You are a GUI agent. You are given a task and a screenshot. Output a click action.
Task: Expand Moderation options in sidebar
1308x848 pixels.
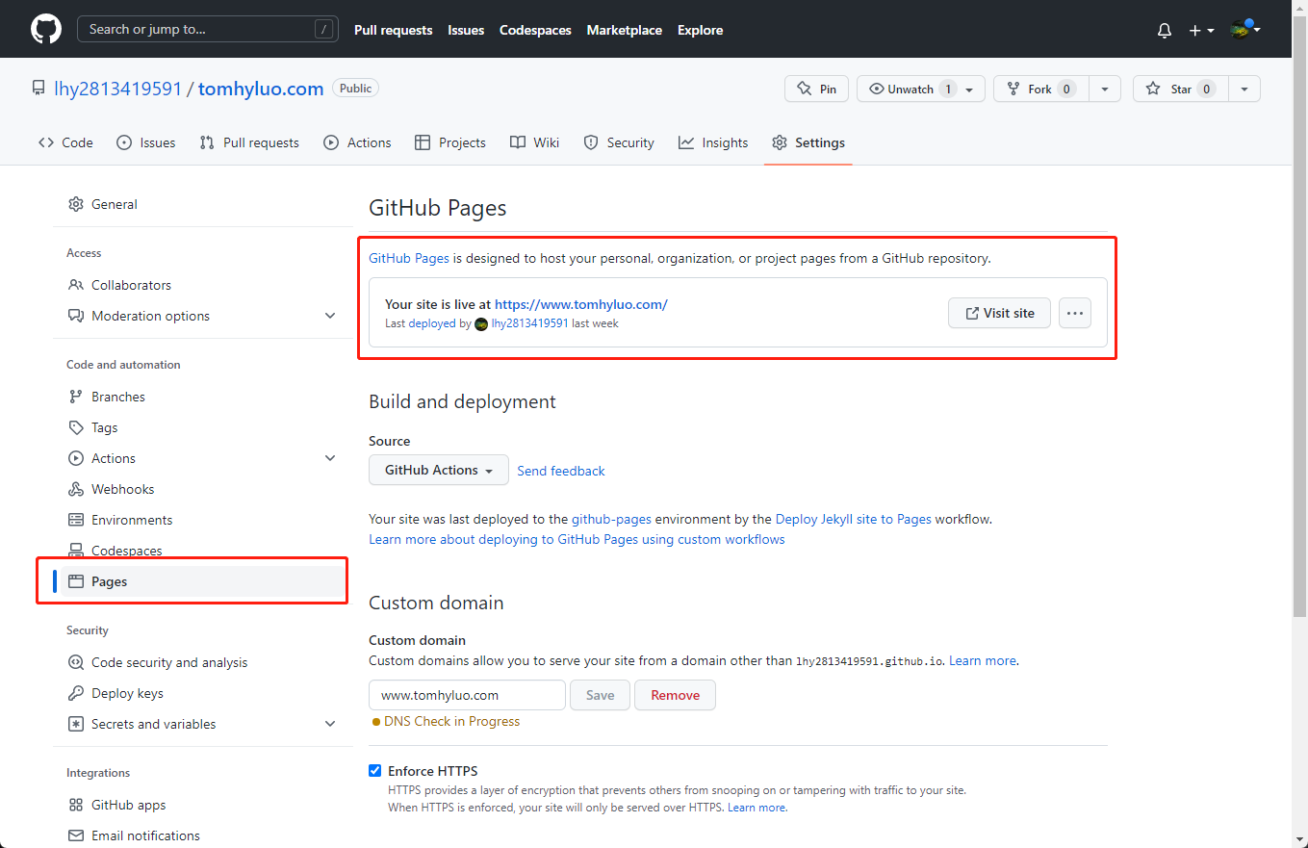tap(330, 316)
